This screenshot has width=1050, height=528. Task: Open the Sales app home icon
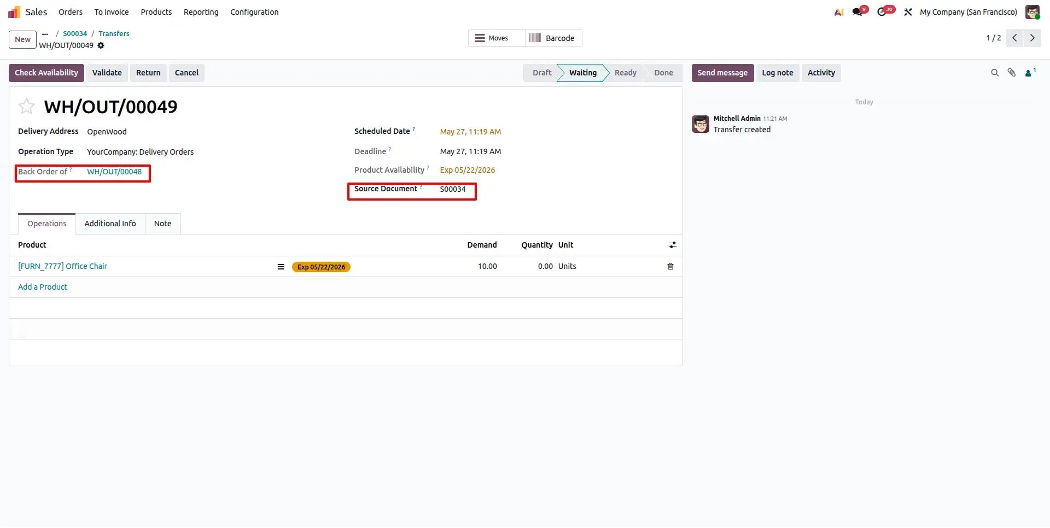tap(14, 12)
